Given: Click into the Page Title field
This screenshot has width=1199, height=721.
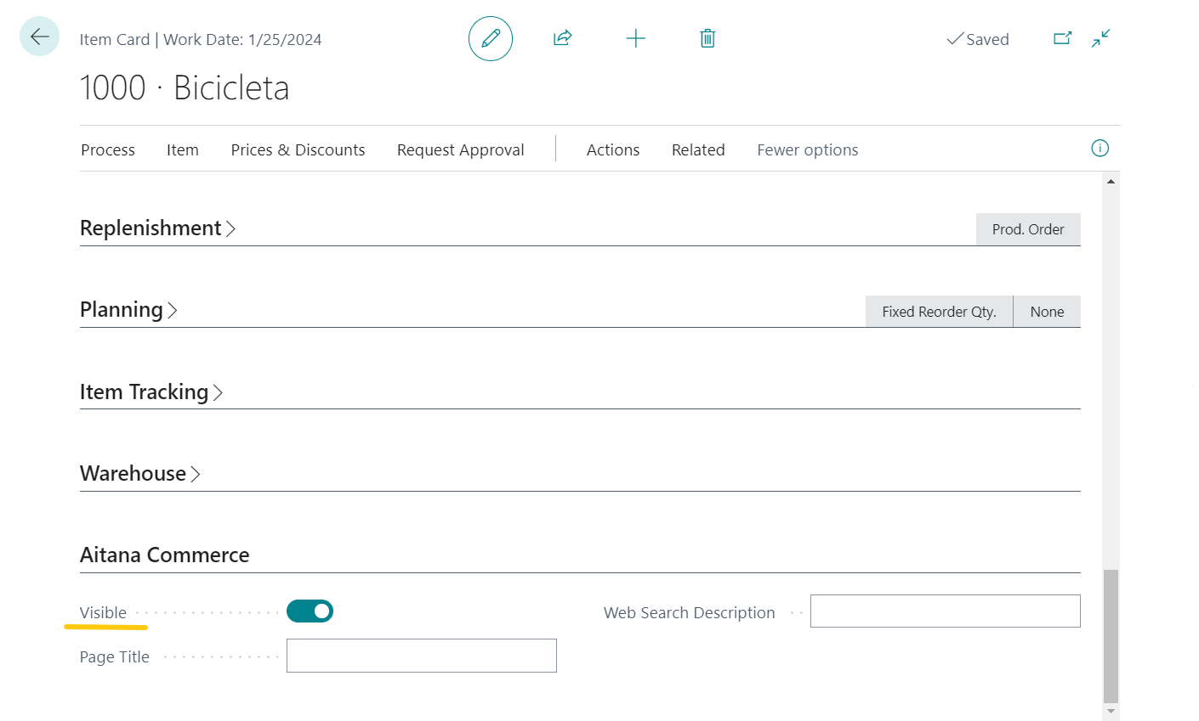Looking at the screenshot, I should [422, 656].
